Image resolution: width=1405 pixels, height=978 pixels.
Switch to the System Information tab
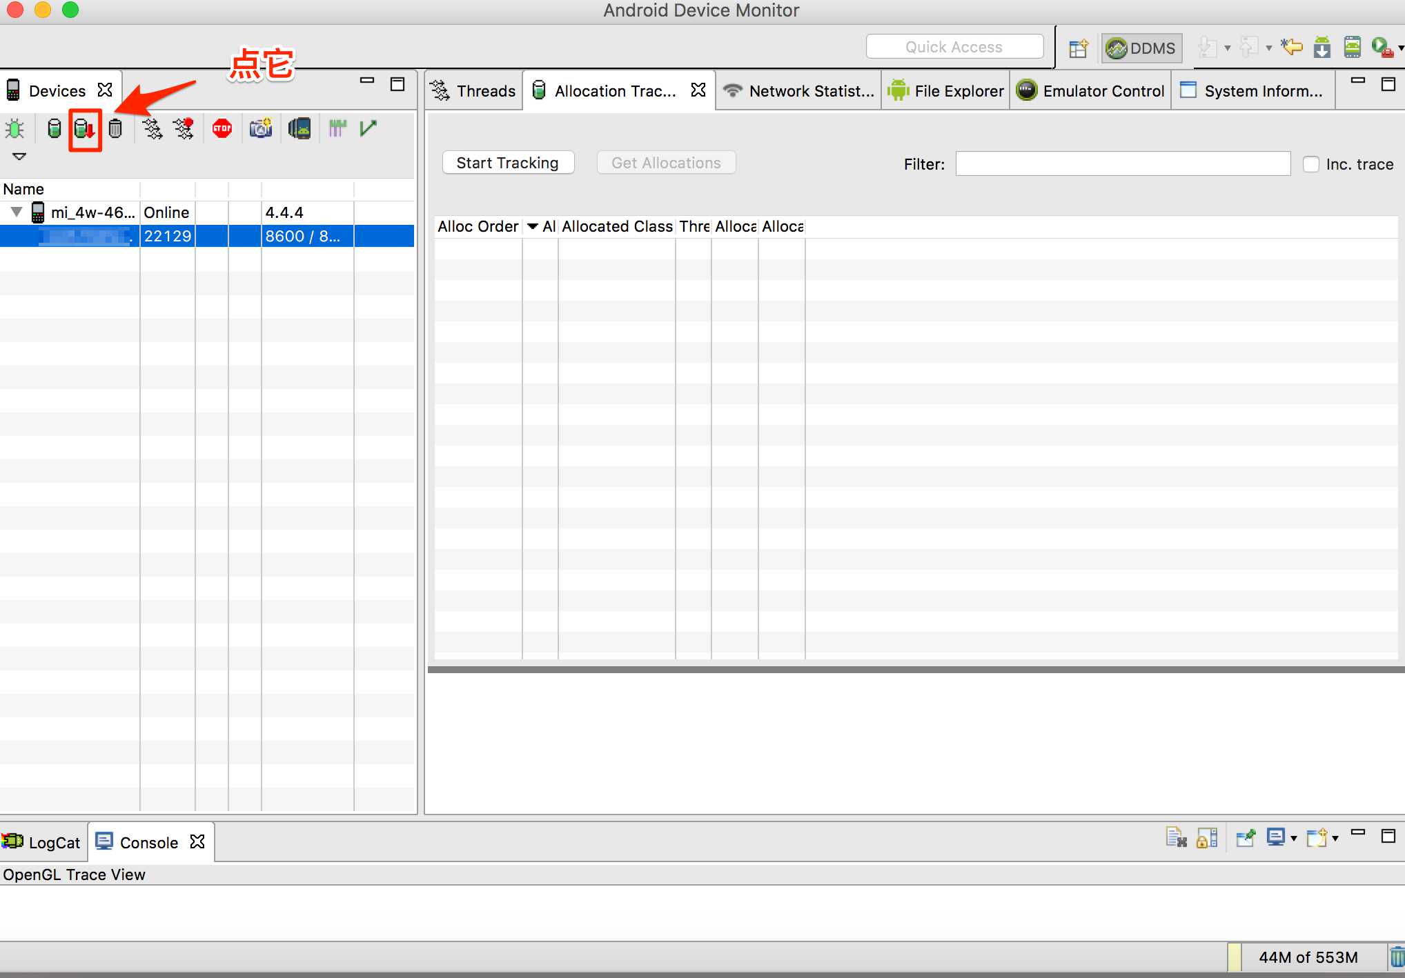(x=1252, y=90)
